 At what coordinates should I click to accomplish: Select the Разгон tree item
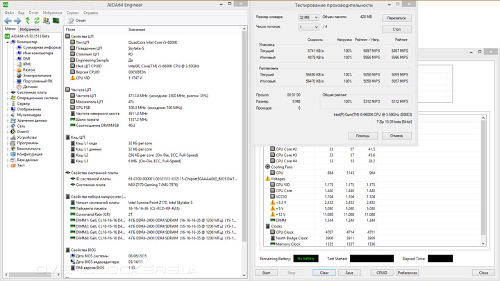[x=28, y=70]
